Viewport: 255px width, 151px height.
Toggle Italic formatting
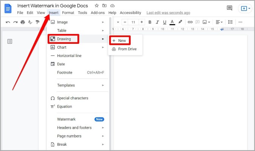point(157,22)
